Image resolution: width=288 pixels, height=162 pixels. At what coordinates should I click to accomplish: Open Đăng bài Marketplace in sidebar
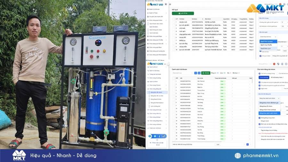(x=157, y=103)
